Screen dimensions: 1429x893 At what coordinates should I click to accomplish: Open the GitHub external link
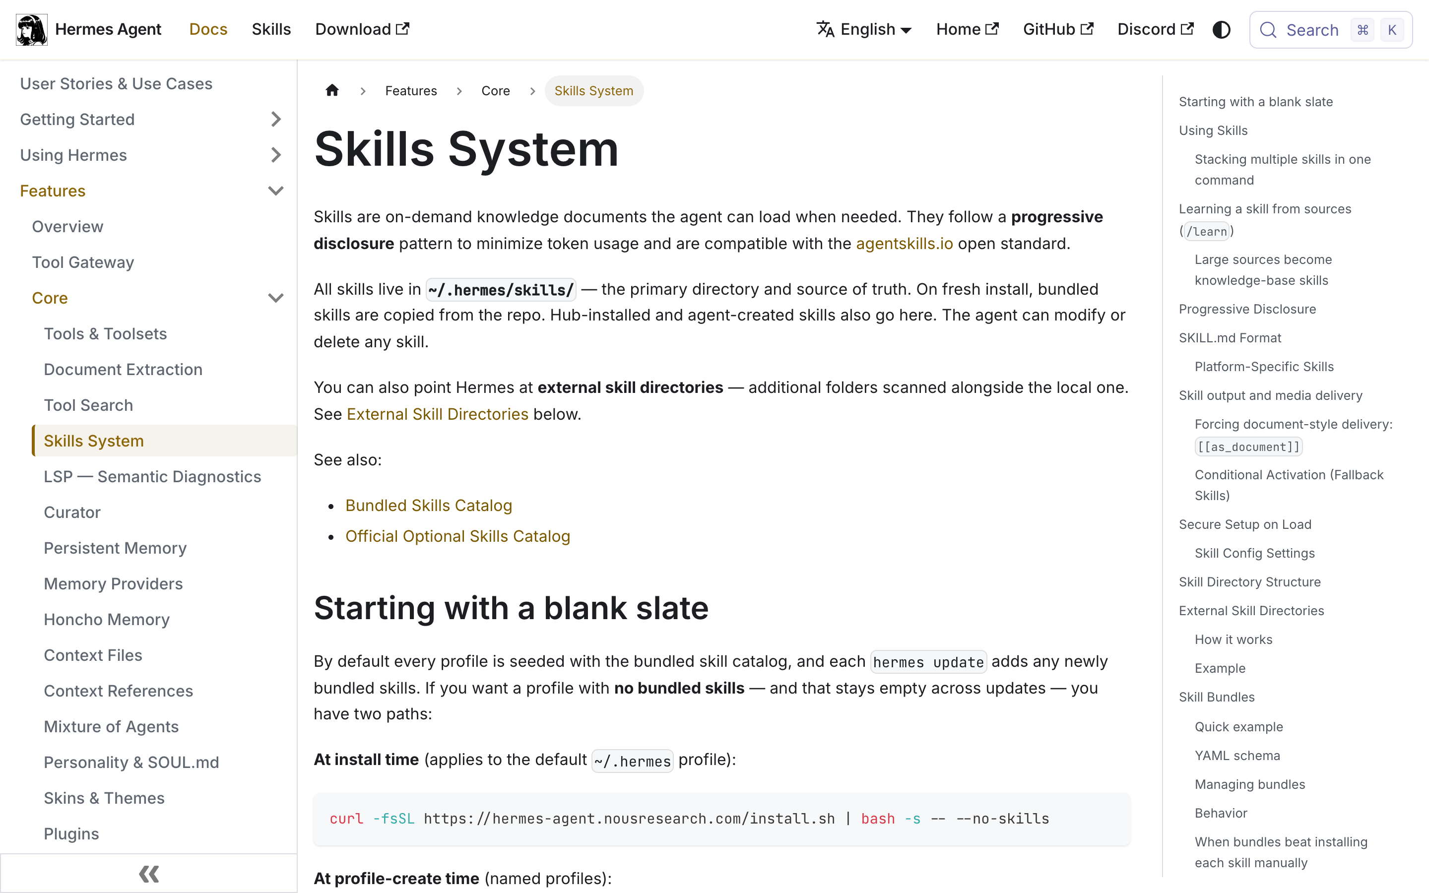(1058, 29)
